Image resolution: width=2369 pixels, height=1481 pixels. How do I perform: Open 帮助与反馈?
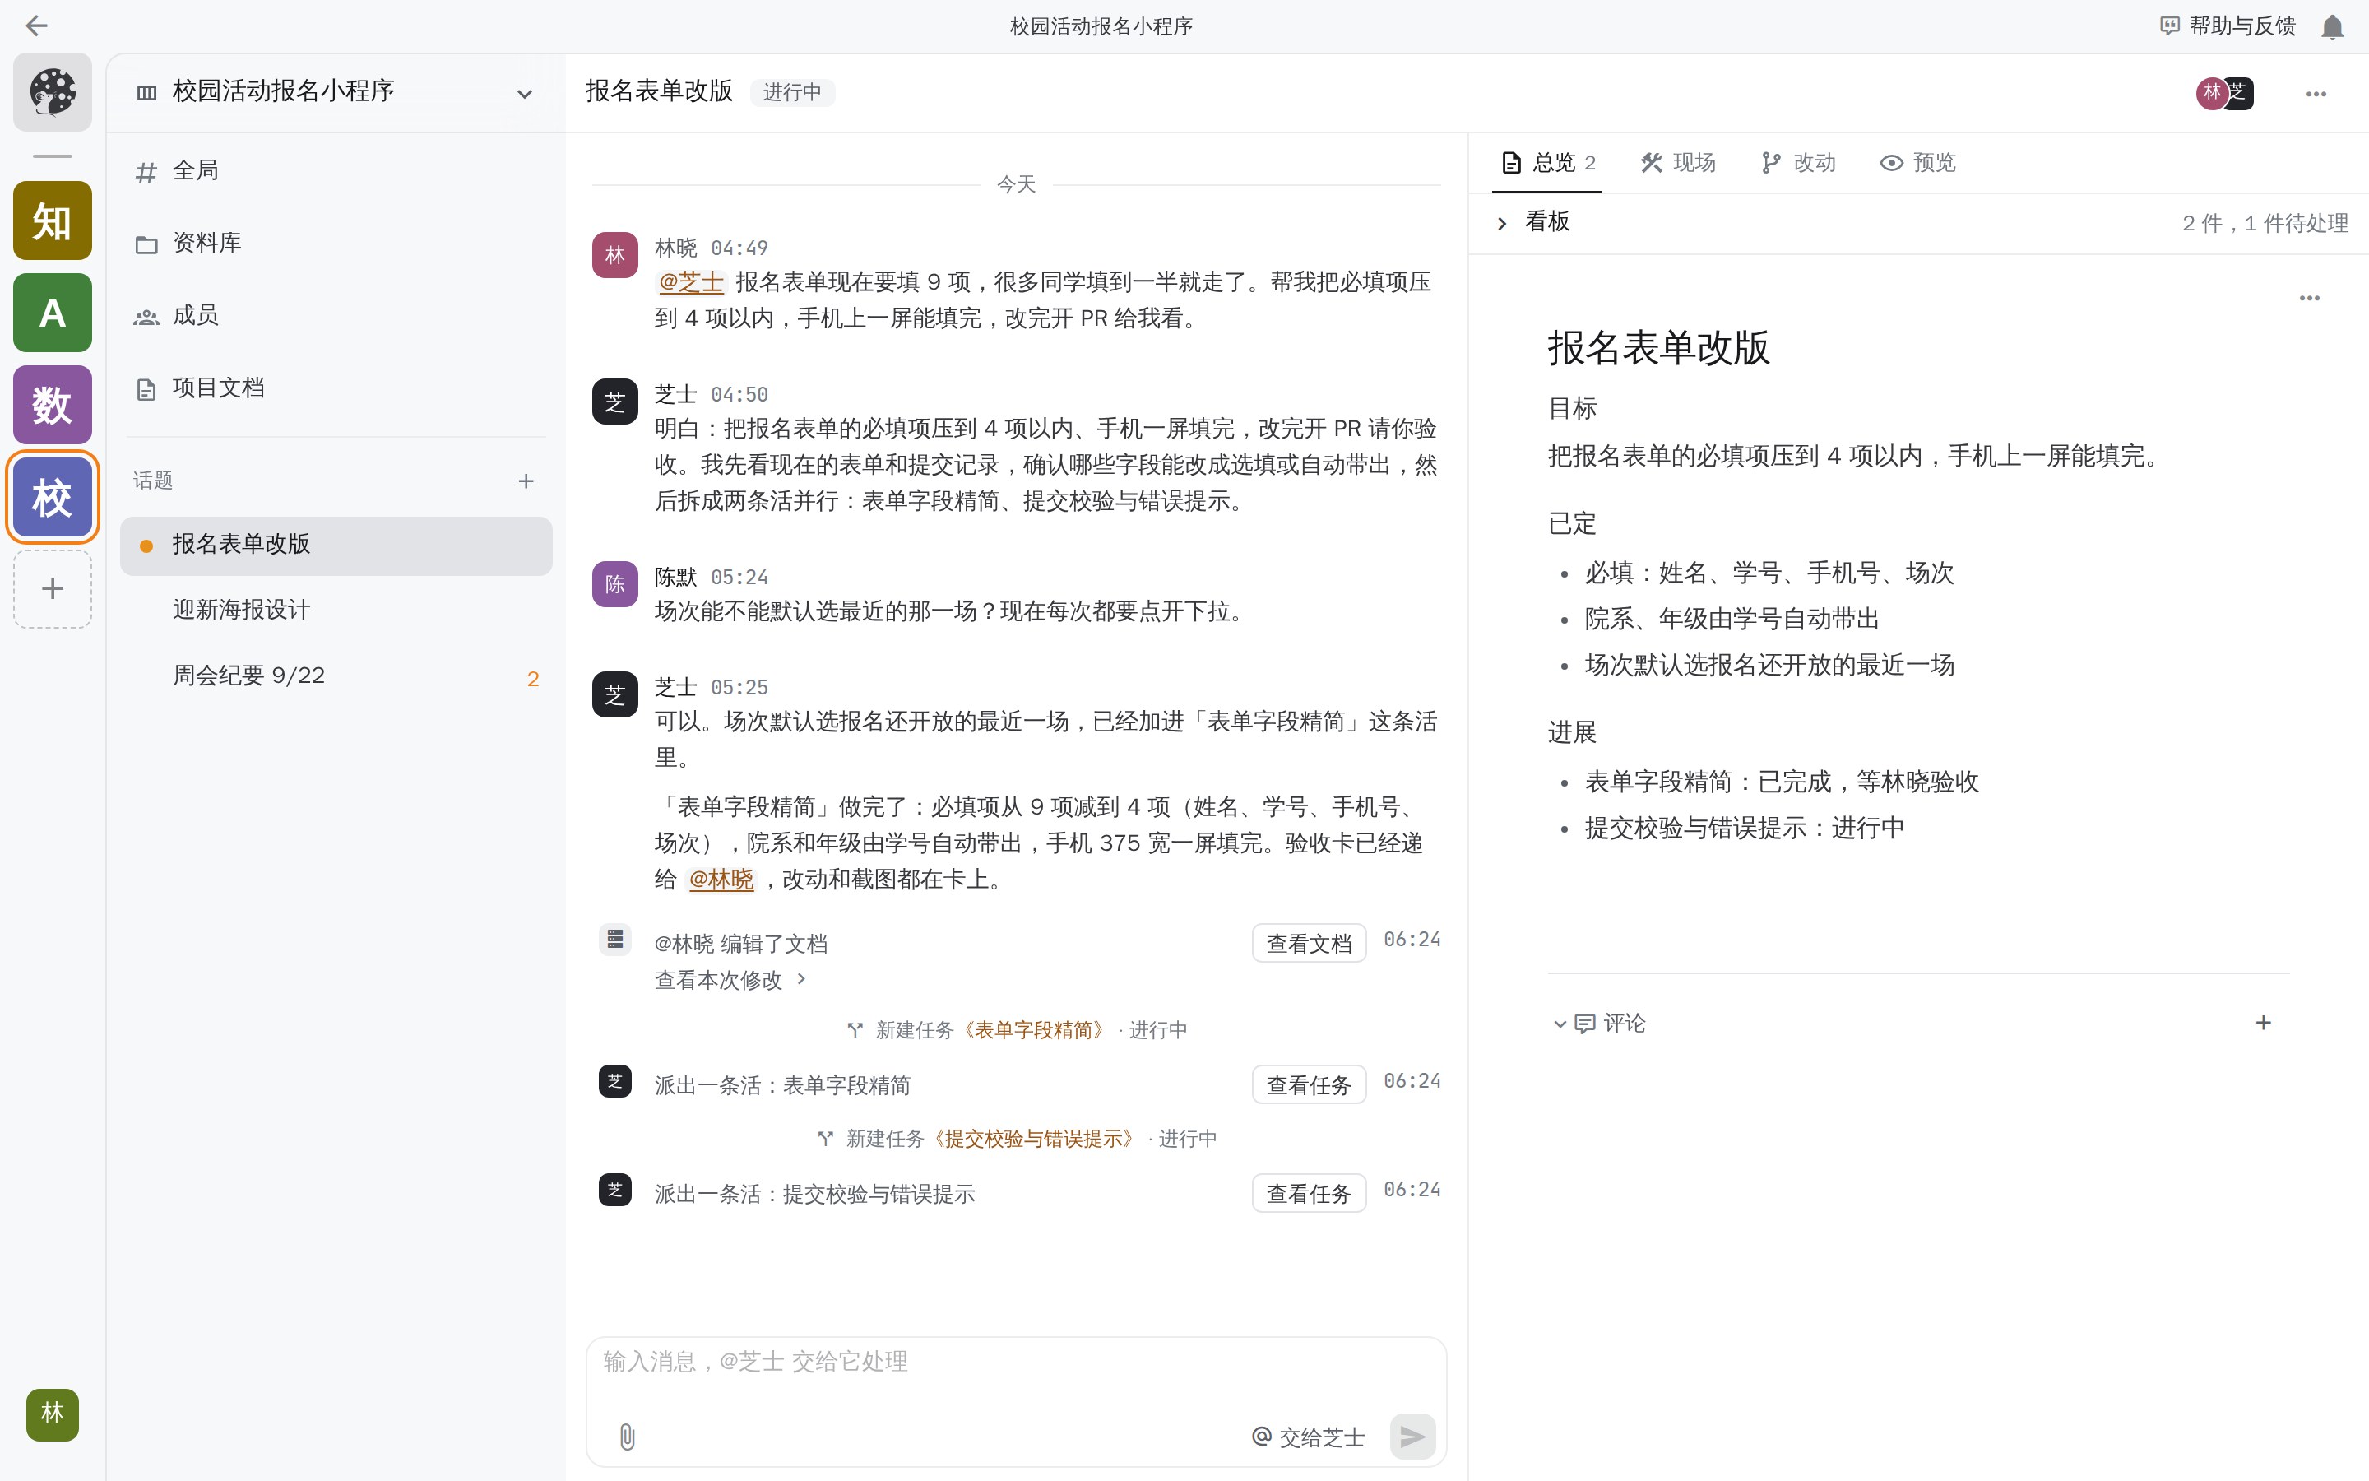coord(2228,26)
